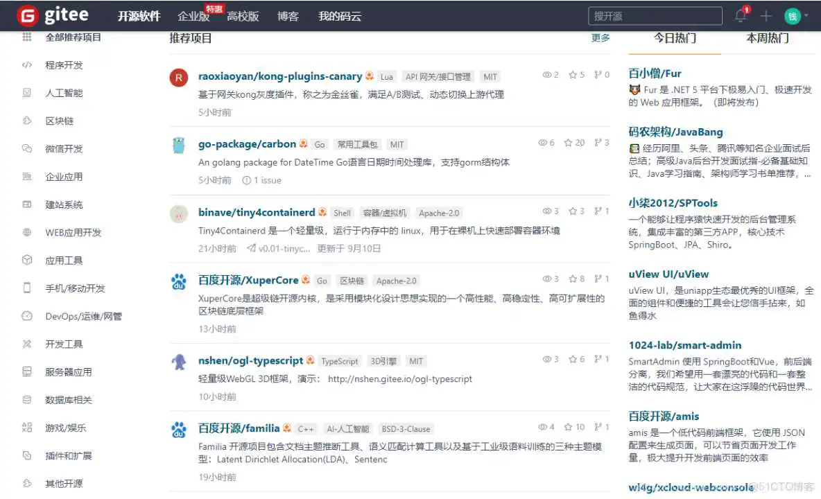Open 百度开源/familia repository
This screenshot has height=499, width=821.
[x=239, y=428]
